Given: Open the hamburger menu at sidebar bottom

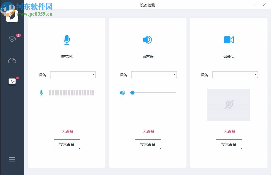Looking at the screenshot, I should pos(12,159).
